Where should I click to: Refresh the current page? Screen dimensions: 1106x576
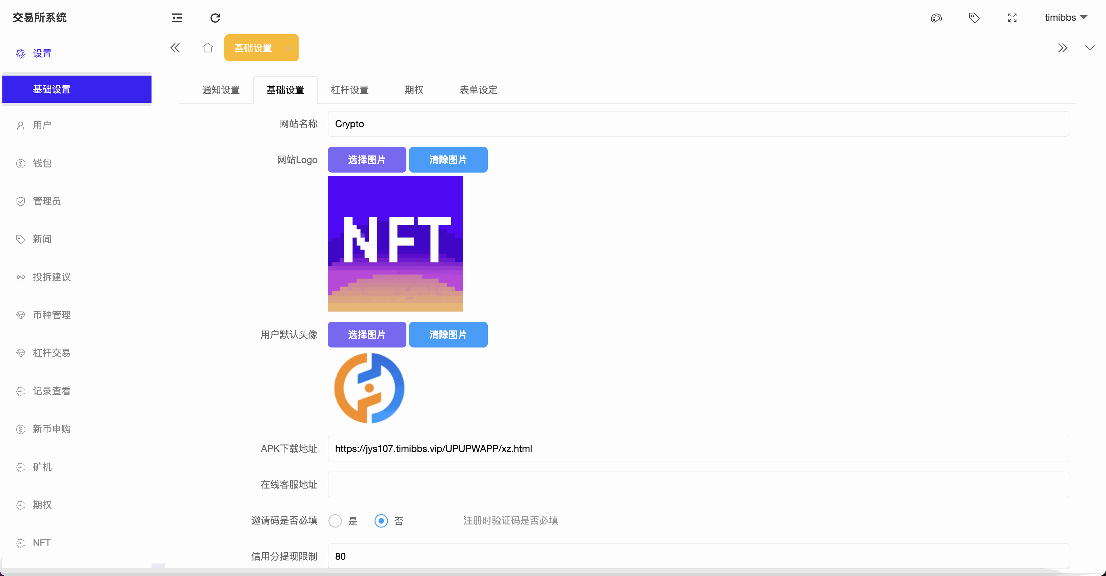[x=215, y=18]
